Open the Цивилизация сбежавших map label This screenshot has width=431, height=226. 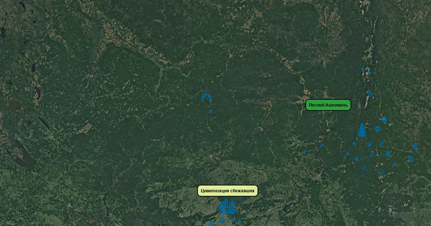pos(228,191)
